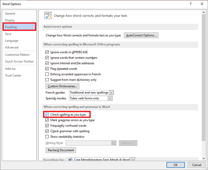Click the Recheck Document button
This screenshot has width=208, height=170.
[x=61, y=150]
